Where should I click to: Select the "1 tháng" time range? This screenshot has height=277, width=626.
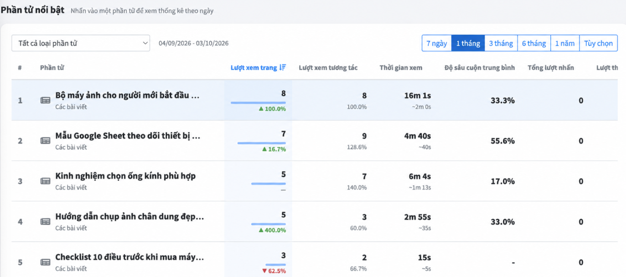click(x=468, y=43)
